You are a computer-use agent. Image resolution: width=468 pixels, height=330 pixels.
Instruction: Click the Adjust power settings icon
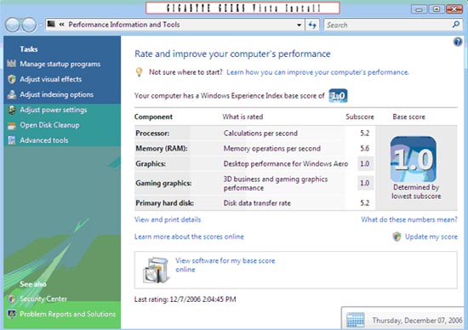tap(11, 110)
